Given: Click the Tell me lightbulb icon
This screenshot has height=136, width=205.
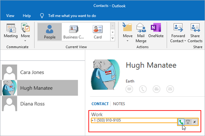Looking at the screenshot, I should click(x=42, y=16).
